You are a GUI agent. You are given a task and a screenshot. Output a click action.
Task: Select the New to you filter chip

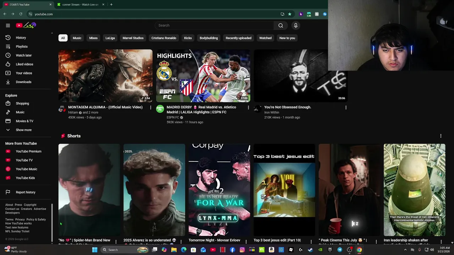point(287,38)
